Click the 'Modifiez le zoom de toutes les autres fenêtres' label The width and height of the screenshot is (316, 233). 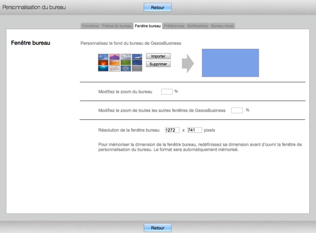[x=162, y=111]
